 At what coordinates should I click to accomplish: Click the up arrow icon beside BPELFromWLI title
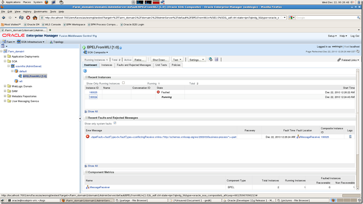click(x=84, y=47)
